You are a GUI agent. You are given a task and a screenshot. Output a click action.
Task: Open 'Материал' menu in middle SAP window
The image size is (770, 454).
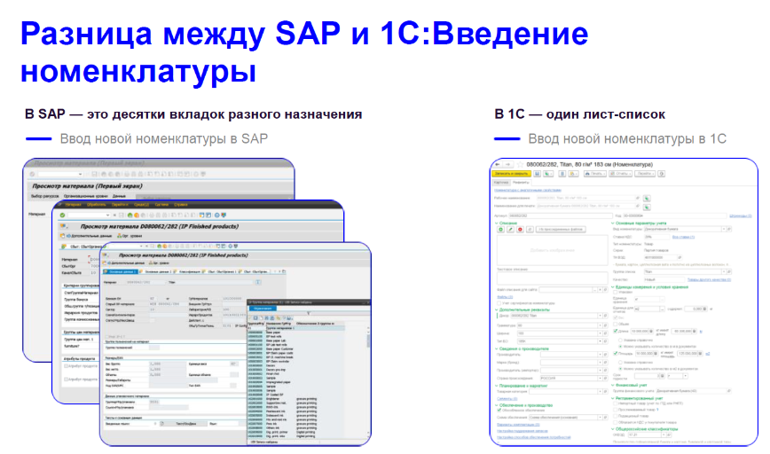coord(73,205)
